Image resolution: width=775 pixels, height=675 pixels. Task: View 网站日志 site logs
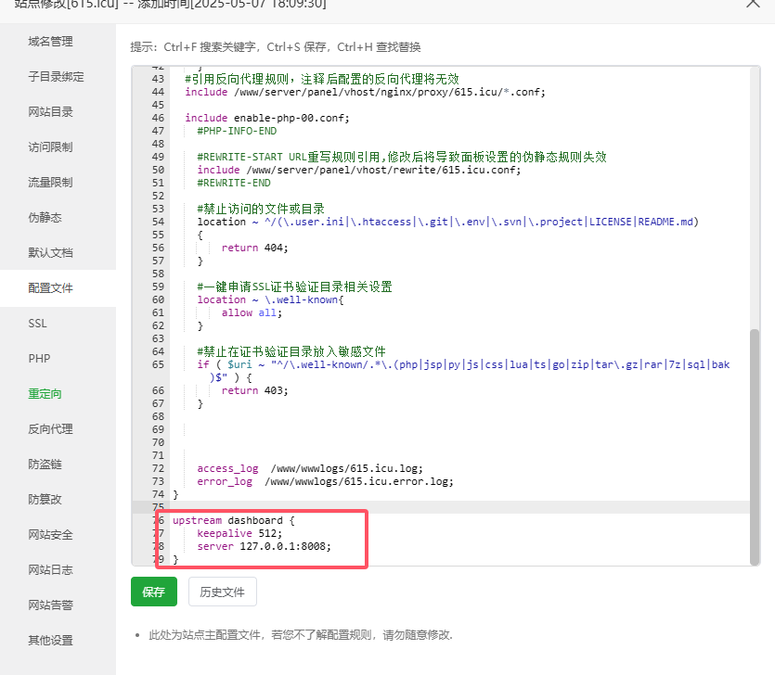click(50, 570)
